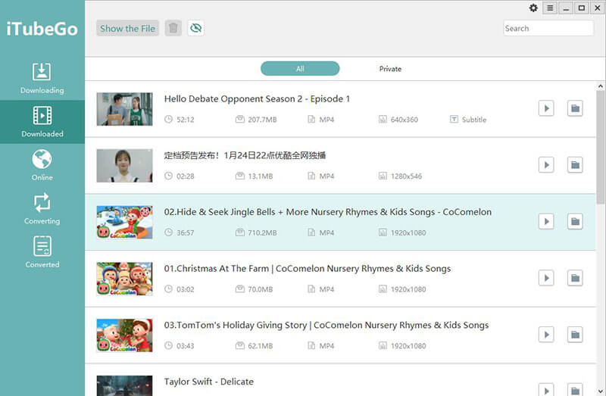Play Taylor Swift - Delicate video

click(546, 390)
